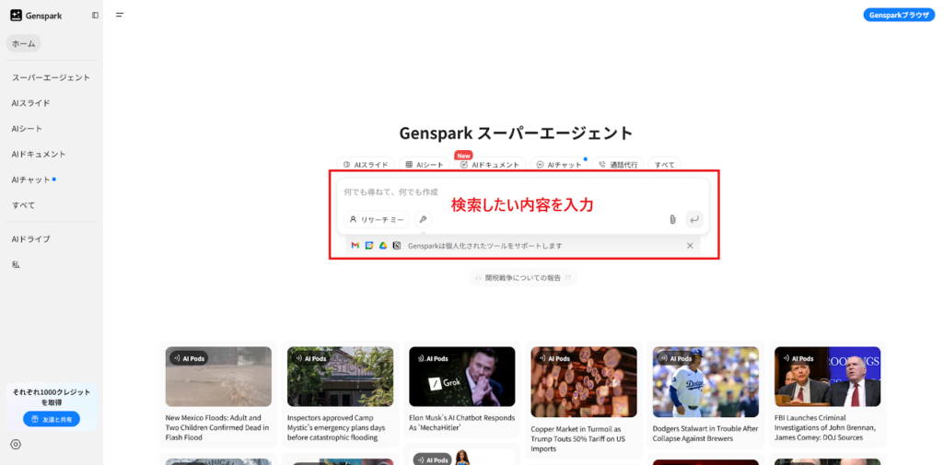Viewport: 943px width, 465px height.
Task: Click the Google Drive icon in the tools banner
Action: click(382, 246)
